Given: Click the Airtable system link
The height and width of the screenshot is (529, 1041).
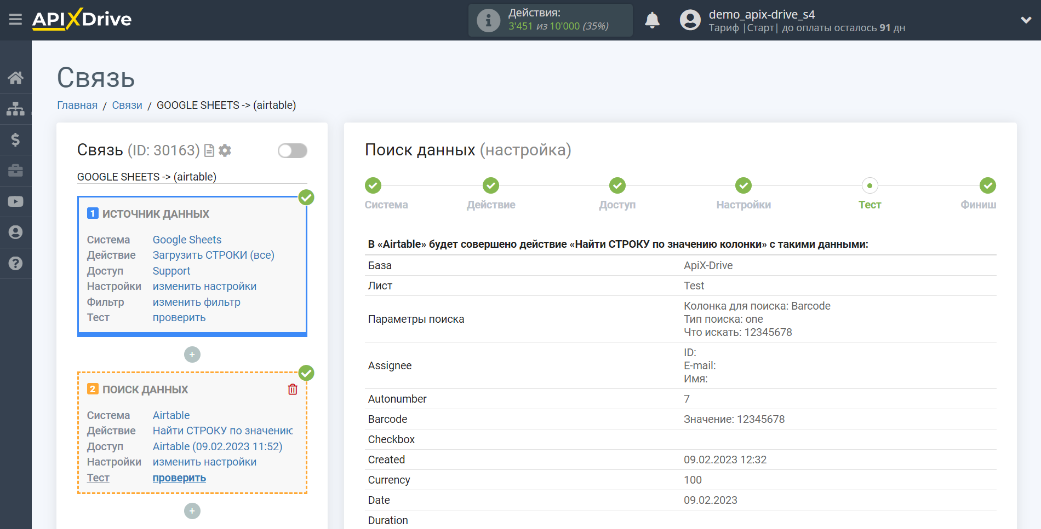Looking at the screenshot, I should 171,415.
